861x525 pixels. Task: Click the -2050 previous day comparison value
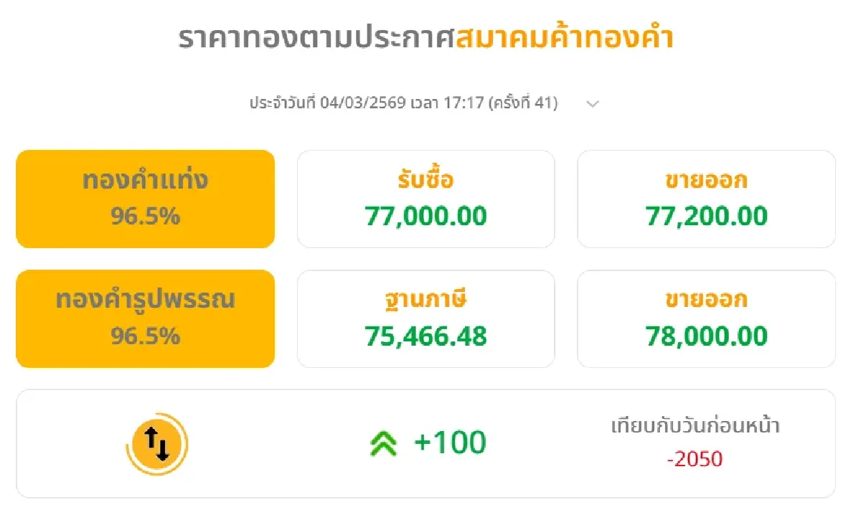[695, 459]
